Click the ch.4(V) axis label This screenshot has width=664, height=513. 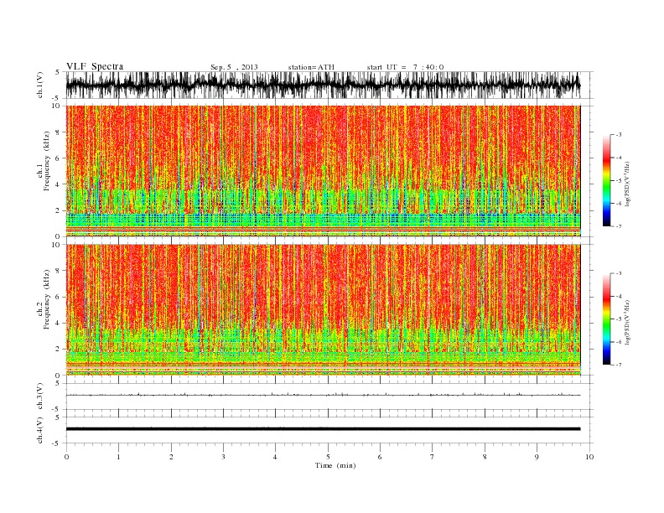coord(40,430)
